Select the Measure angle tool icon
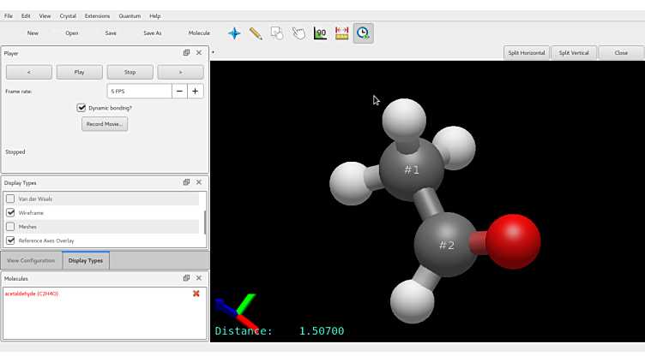645x362 pixels. tap(320, 33)
